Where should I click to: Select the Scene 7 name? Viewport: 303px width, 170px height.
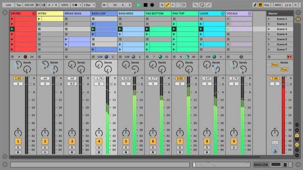[x=282, y=50]
